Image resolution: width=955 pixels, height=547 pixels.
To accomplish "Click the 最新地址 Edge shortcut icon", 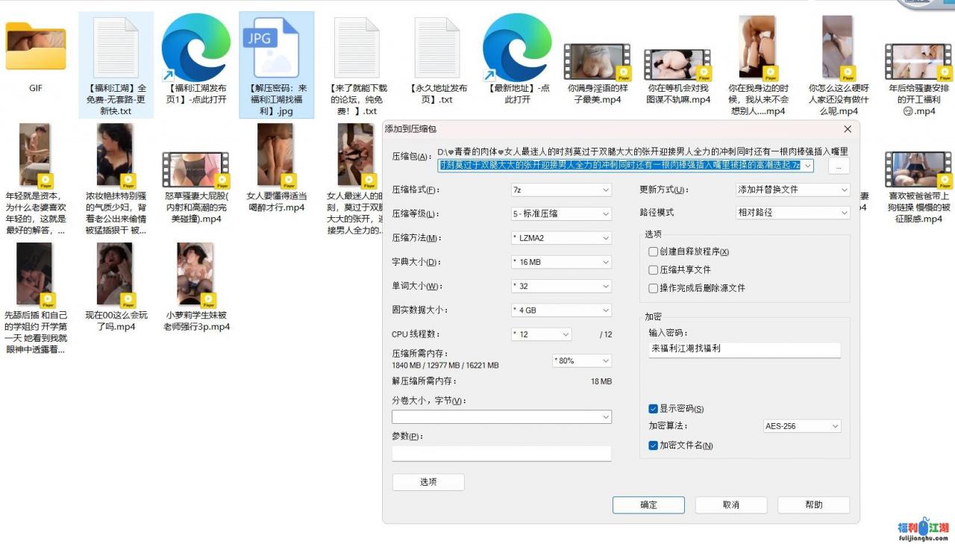I will pos(516,49).
